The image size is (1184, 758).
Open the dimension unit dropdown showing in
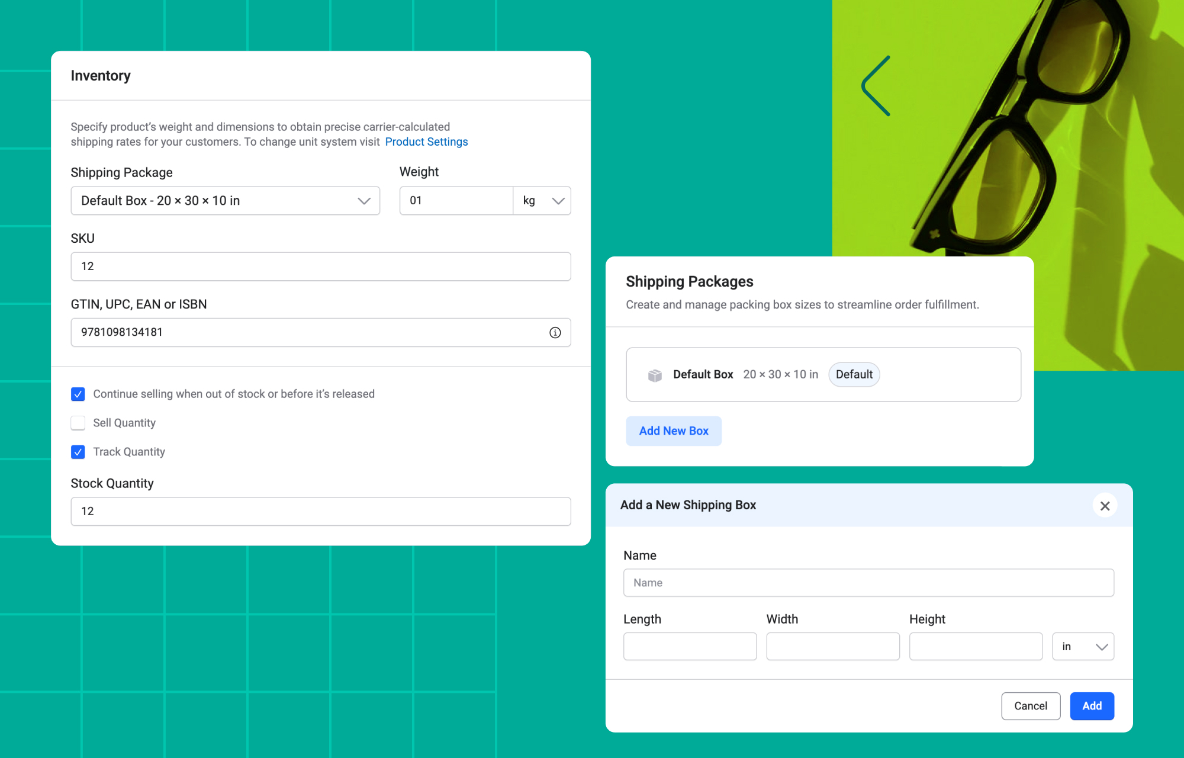[x=1083, y=647]
